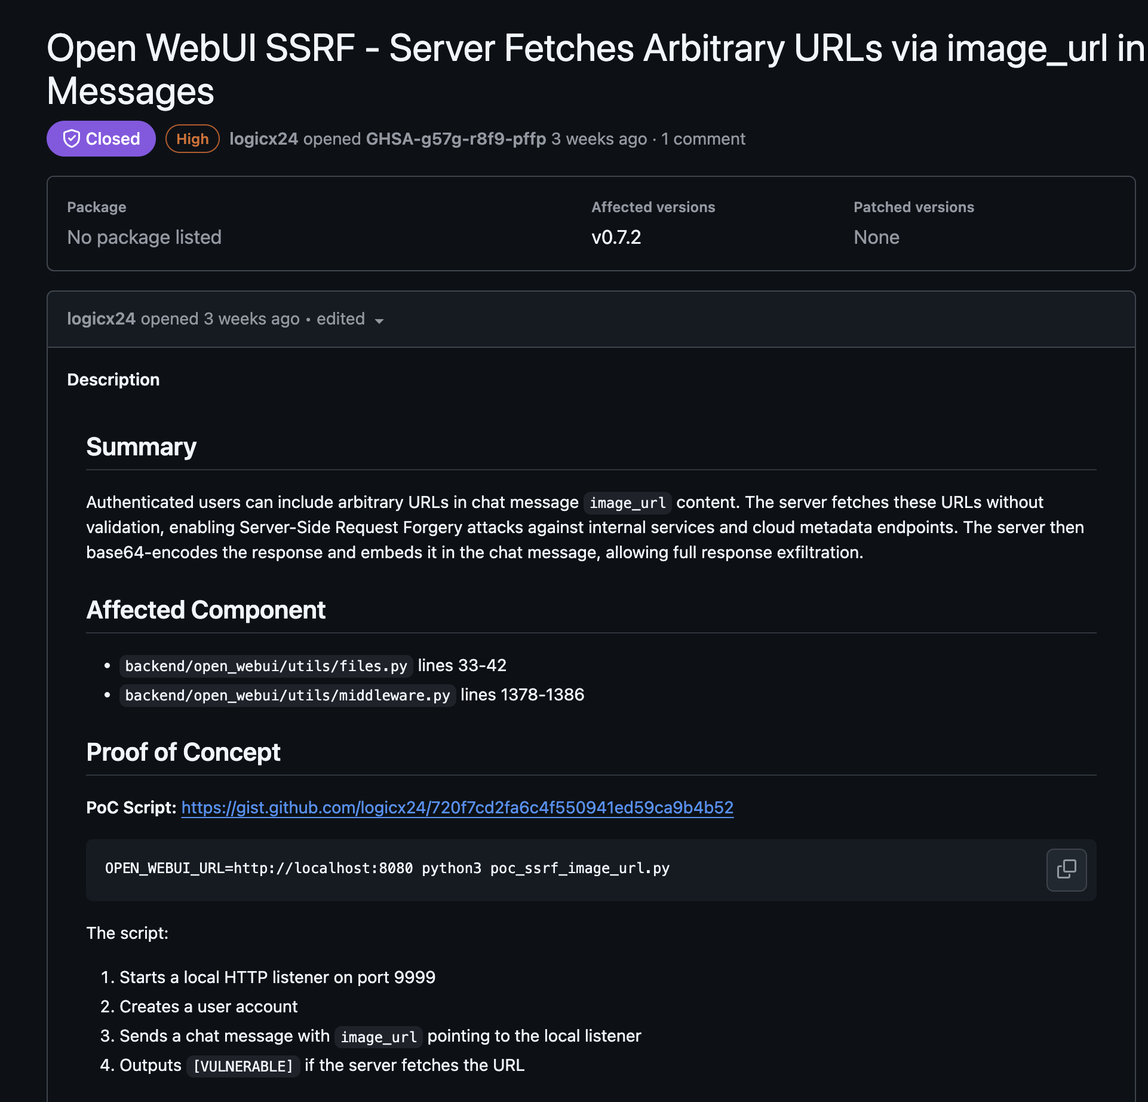1148x1102 pixels.
Task: Click the 1 comment text in header
Action: [703, 139]
